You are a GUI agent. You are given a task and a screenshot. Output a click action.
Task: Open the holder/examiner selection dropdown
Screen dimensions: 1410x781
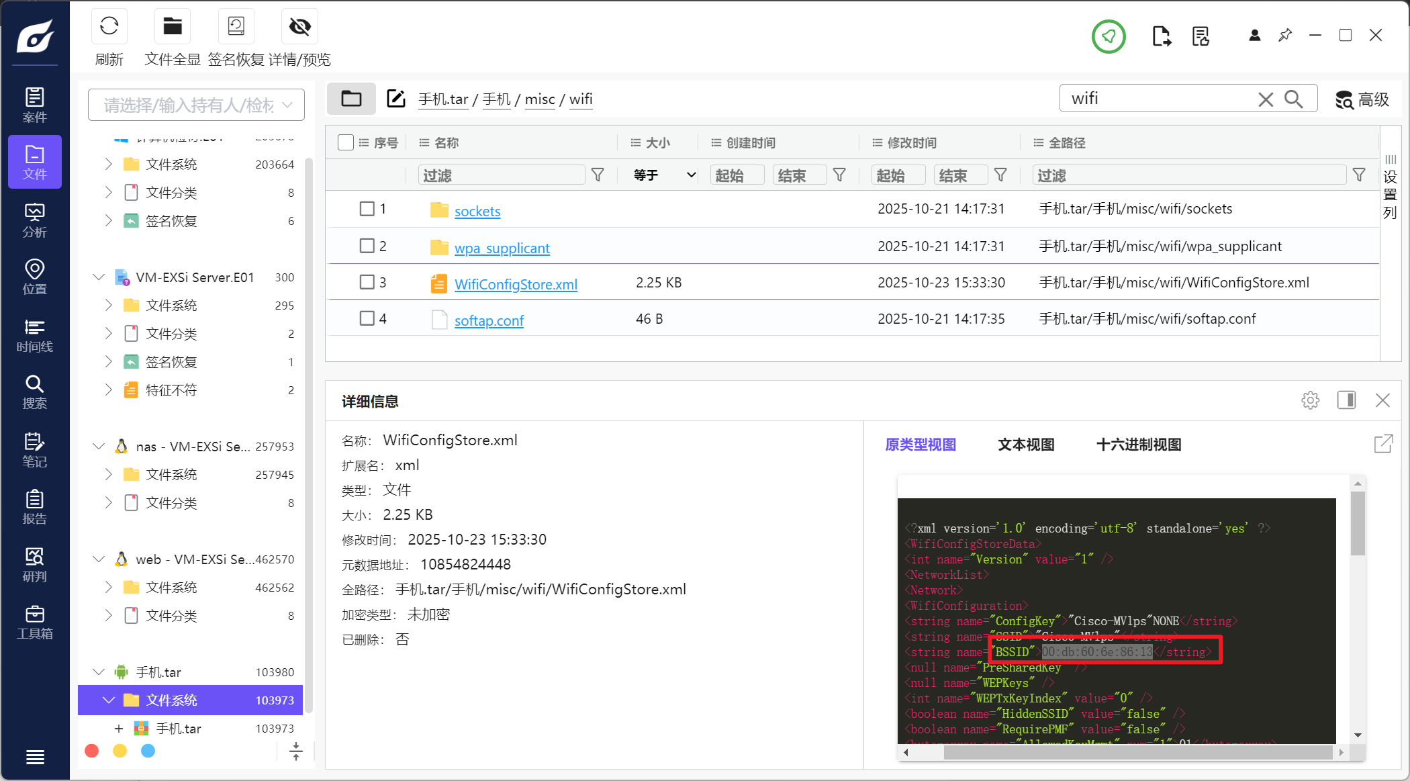click(x=196, y=105)
